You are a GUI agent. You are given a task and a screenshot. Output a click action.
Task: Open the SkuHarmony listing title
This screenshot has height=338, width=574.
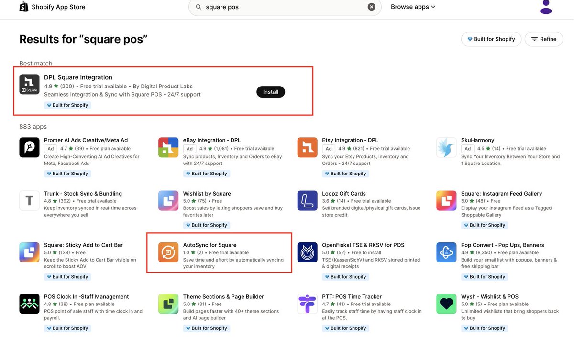pos(478,140)
